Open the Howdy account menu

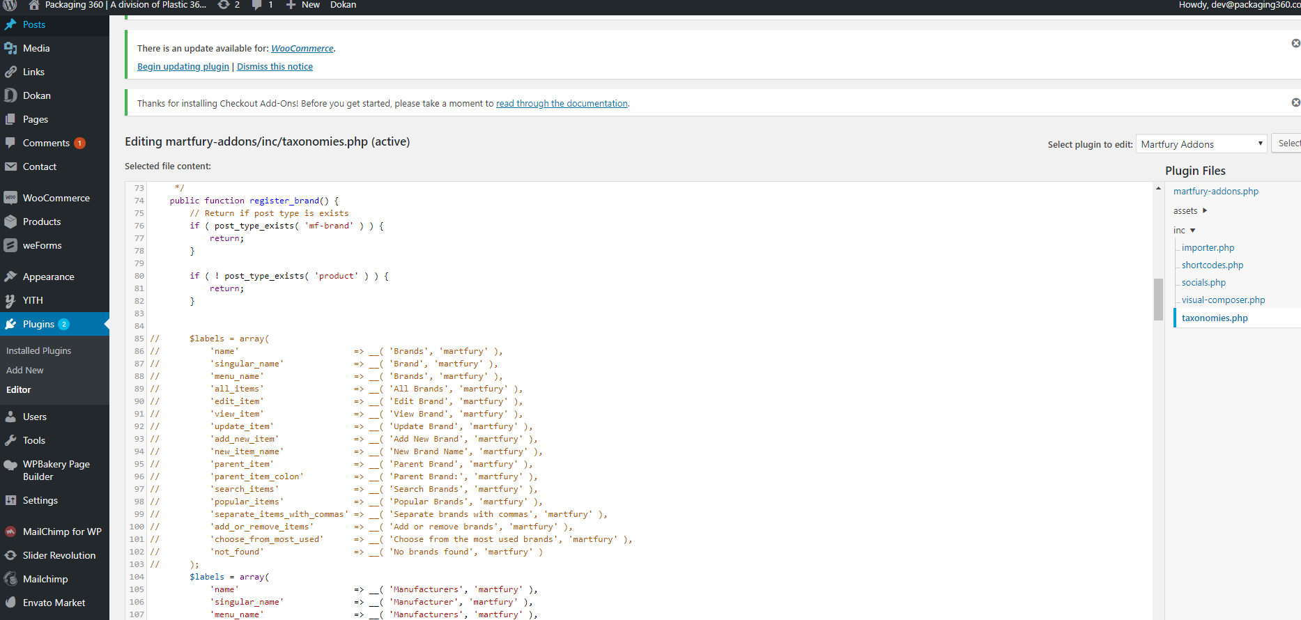tap(1240, 5)
